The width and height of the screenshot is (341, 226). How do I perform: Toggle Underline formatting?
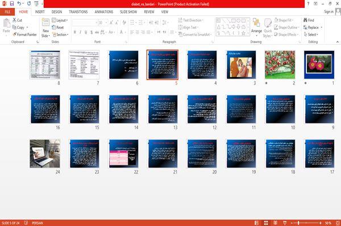tap(86, 32)
